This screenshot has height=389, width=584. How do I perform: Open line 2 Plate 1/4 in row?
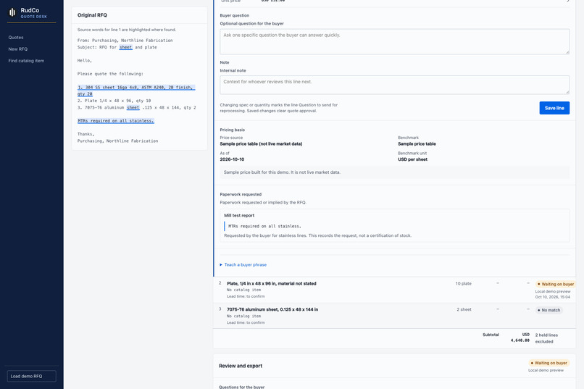394,290
